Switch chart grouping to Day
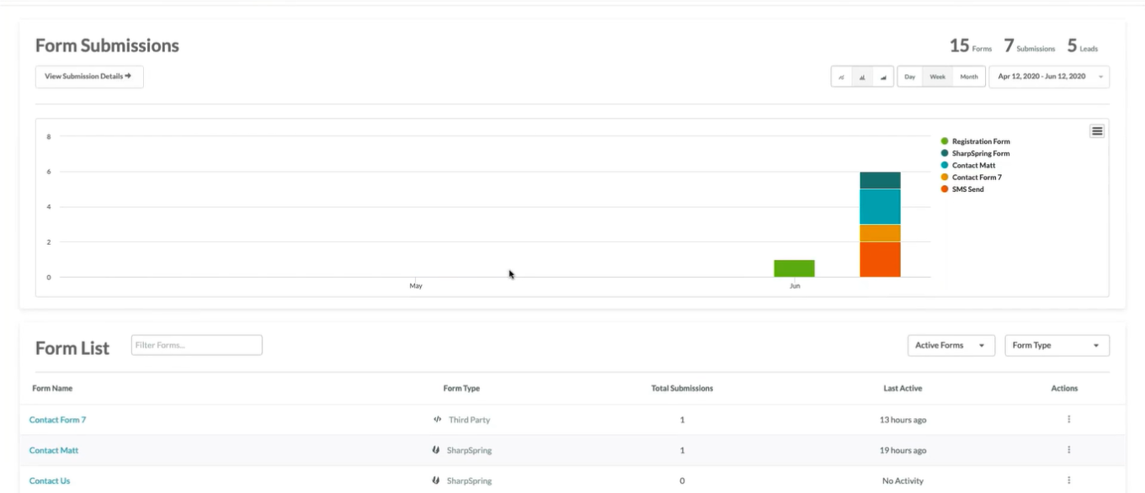1145x493 pixels. pos(909,77)
